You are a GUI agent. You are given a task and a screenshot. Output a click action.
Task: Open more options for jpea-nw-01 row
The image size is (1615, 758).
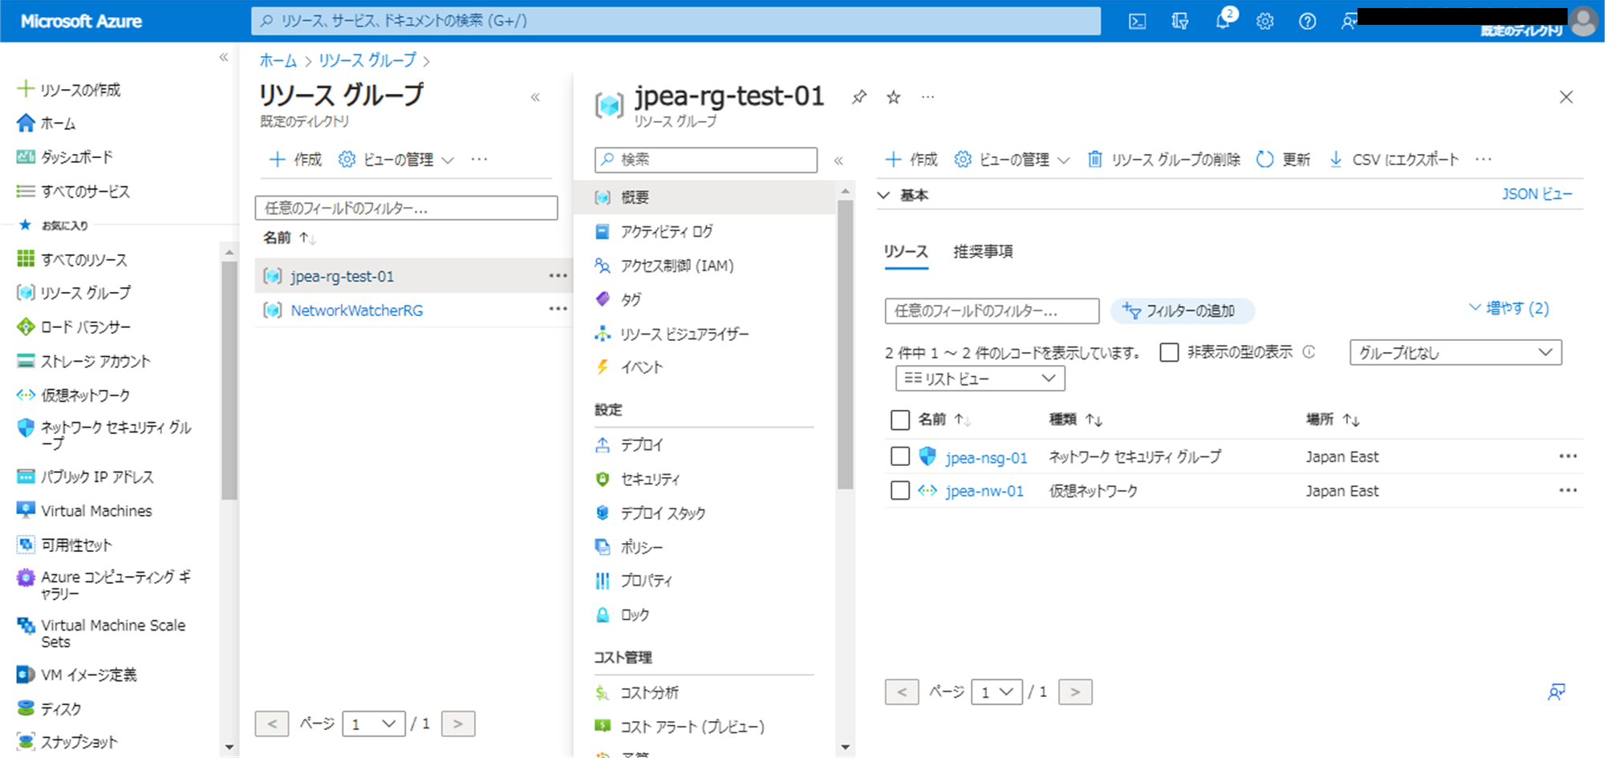pos(1568,490)
